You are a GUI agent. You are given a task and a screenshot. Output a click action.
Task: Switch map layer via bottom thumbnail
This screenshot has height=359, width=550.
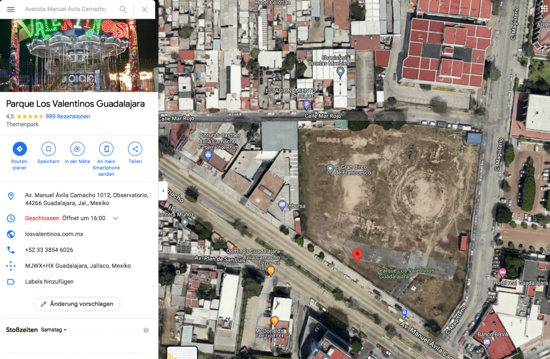coord(182,353)
